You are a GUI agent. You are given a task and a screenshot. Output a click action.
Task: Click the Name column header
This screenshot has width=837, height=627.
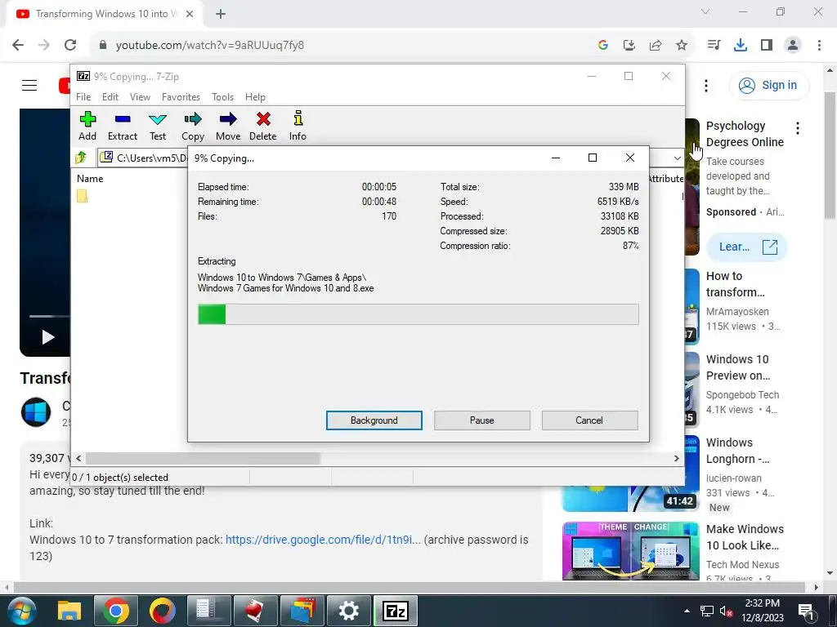(x=90, y=179)
